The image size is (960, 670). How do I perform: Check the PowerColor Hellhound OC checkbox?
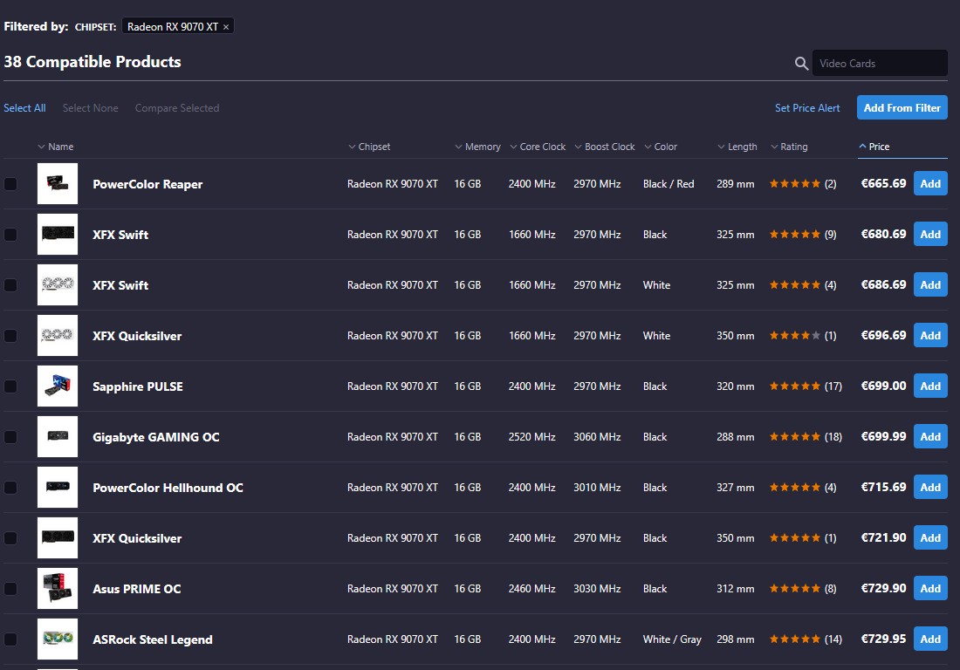(10, 488)
